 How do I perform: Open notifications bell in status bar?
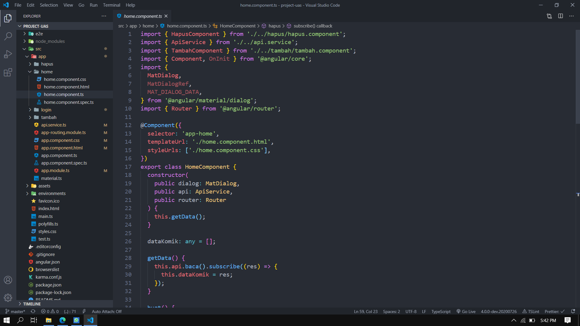tap(573, 312)
